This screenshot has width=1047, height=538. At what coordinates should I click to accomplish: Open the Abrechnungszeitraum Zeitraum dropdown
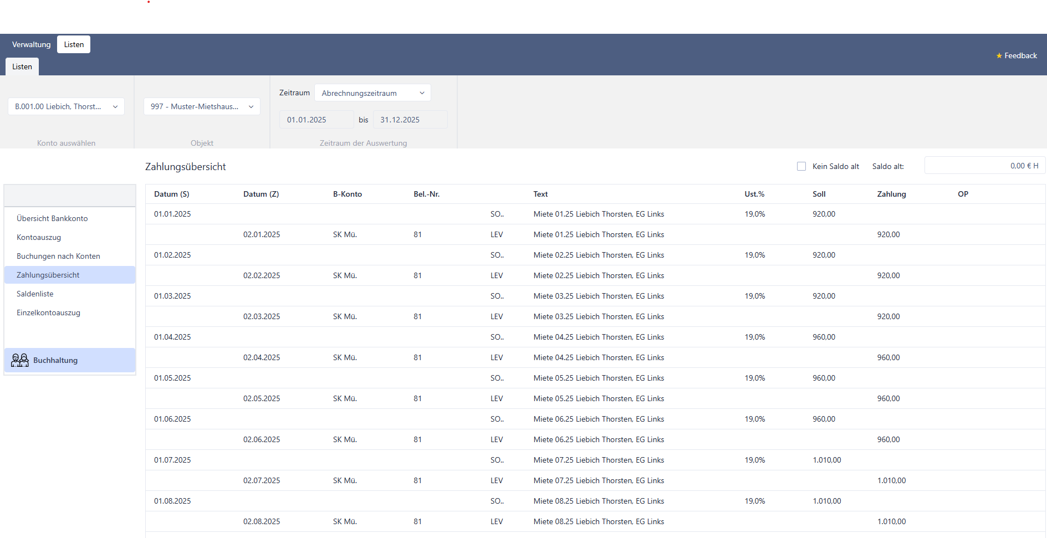pyautogui.click(x=372, y=93)
